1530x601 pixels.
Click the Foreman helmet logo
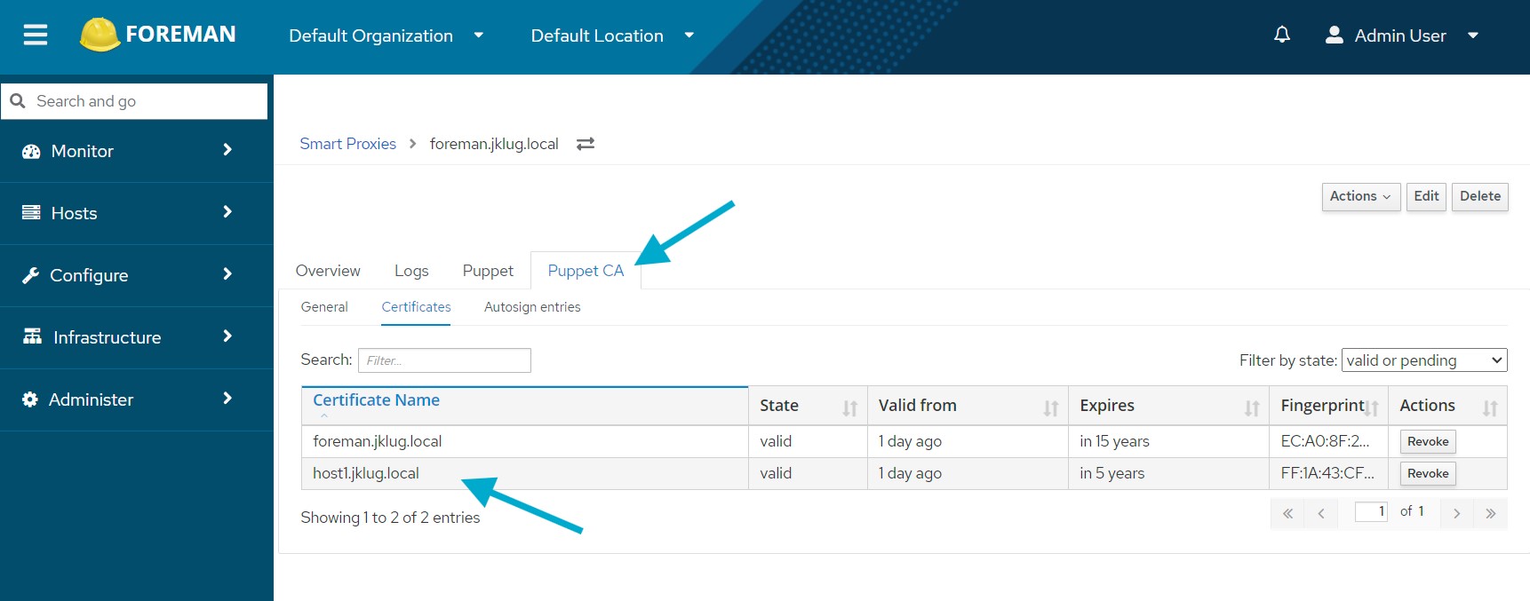click(x=100, y=35)
